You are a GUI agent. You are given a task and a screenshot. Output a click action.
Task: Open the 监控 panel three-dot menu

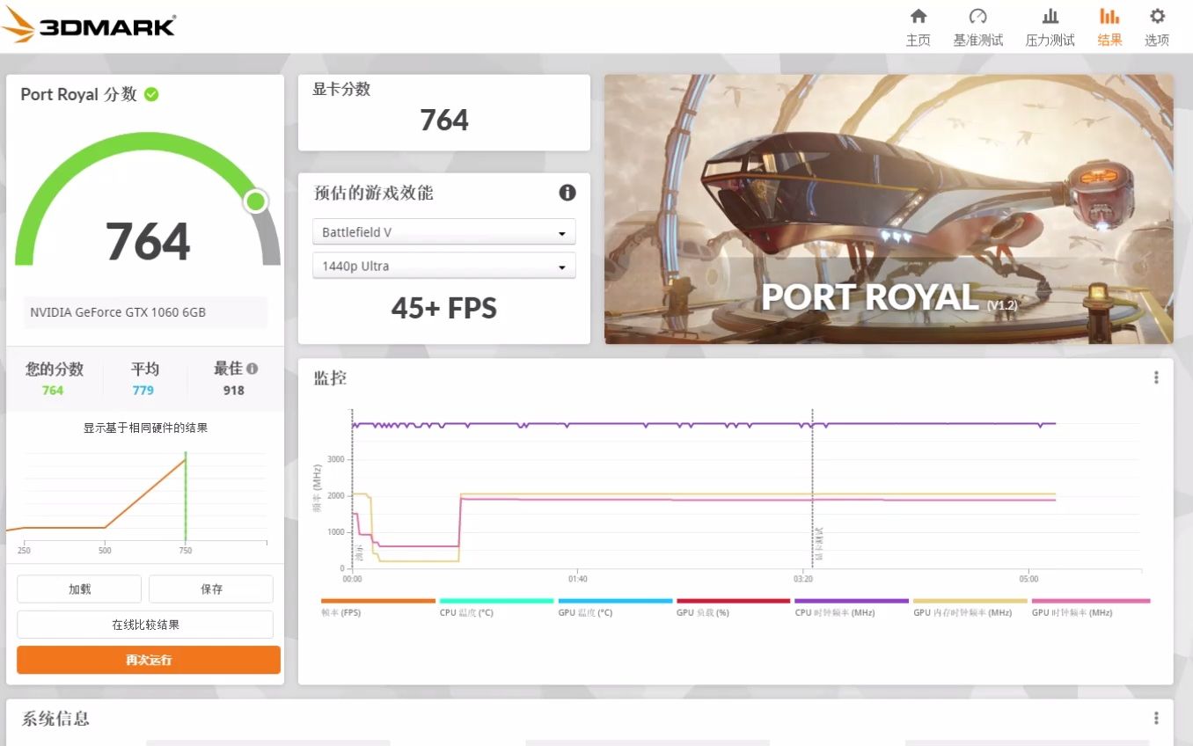point(1156,377)
